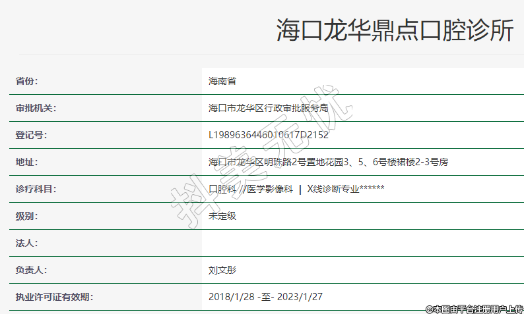Select the name 刘文彤
This screenshot has width=524, height=314.
click(222, 270)
